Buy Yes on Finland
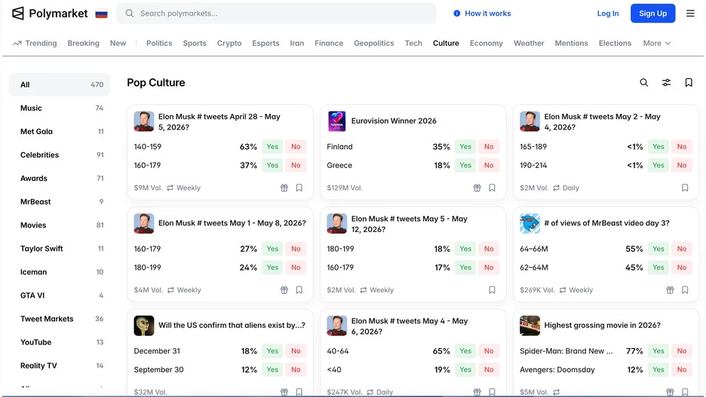The height and width of the screenshot is (397, 706). click(465, 147)
